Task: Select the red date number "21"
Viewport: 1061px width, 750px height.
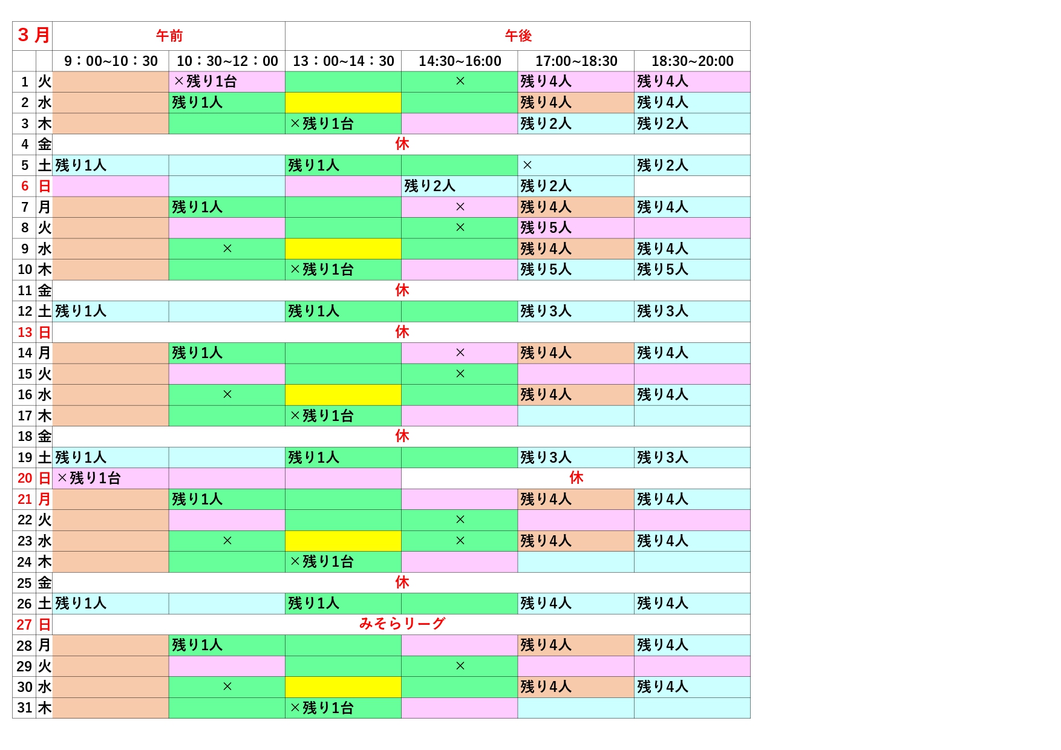Action: (x=25, y=500)
